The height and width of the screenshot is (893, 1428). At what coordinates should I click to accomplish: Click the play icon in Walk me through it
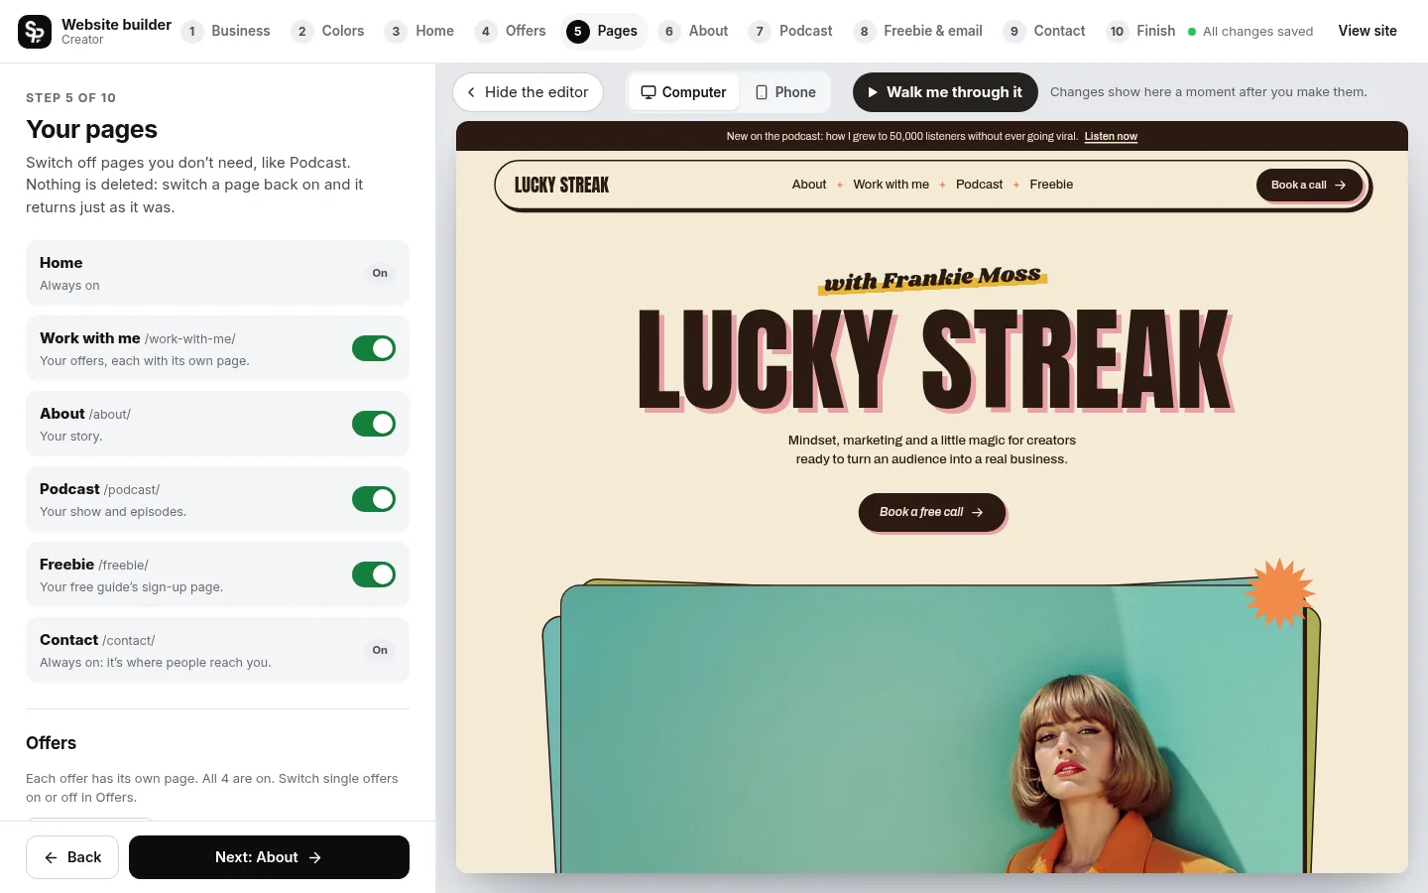coord(873,92)
